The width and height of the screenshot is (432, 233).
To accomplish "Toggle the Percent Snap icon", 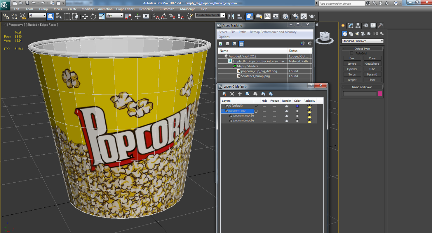I will tap(172, 16).
